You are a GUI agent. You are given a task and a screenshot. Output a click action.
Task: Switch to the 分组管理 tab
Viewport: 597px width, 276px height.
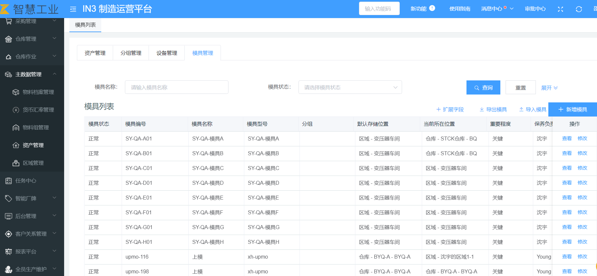pyautogui.click(x=131, y=53)
